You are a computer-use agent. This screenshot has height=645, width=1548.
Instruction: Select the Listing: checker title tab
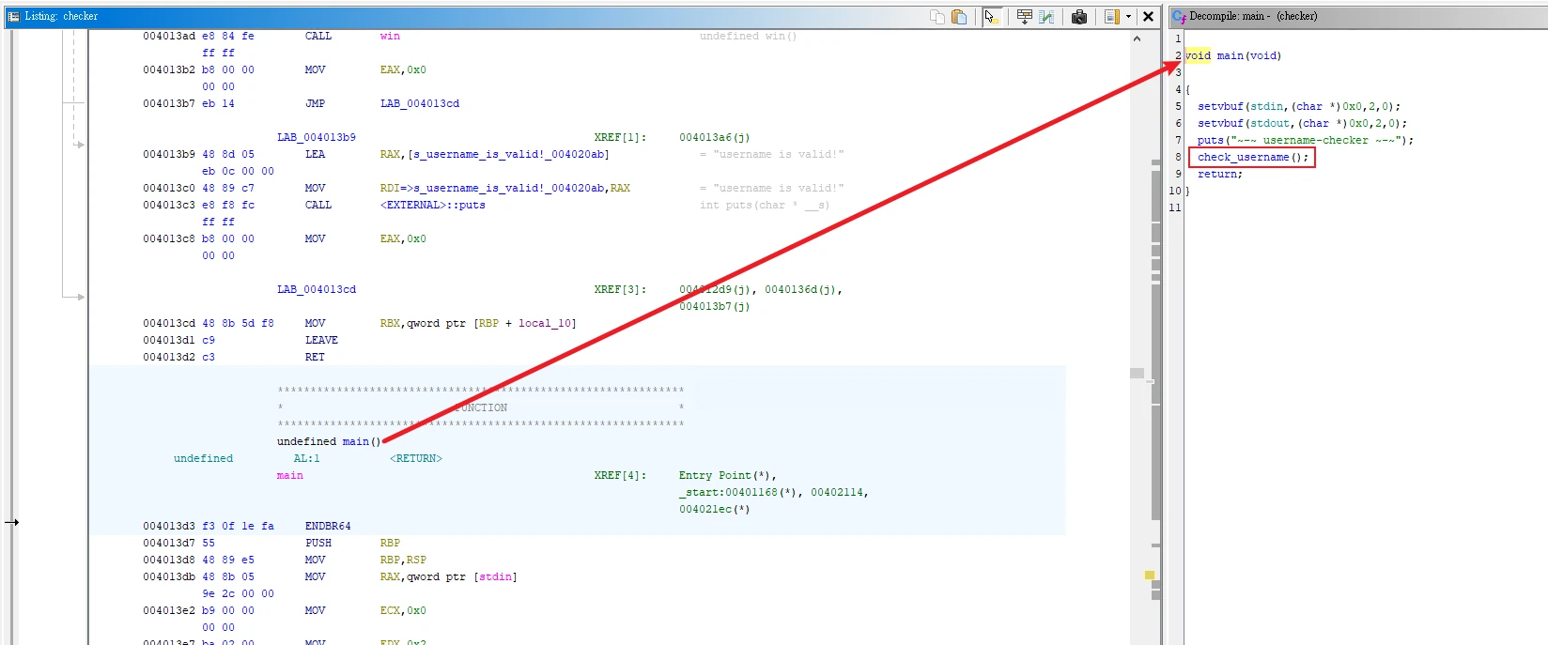pos(61,17)
